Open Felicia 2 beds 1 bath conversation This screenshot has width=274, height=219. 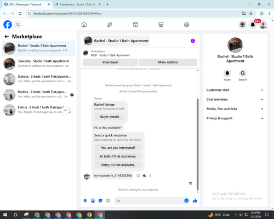click(x=38, y=110)
